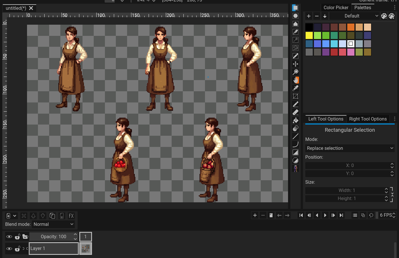
Task: Add a new palette with plus button
Action: pos(309,16)
